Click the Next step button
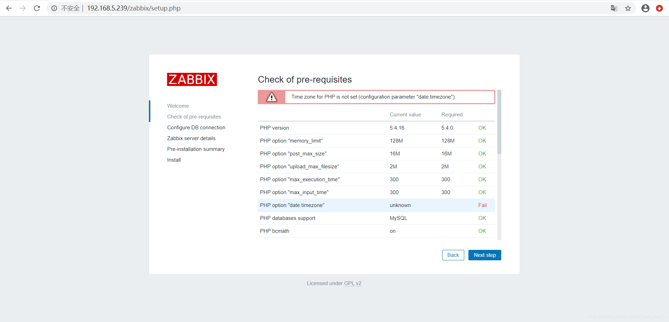 pyautogui.click(x=484, y=255)
